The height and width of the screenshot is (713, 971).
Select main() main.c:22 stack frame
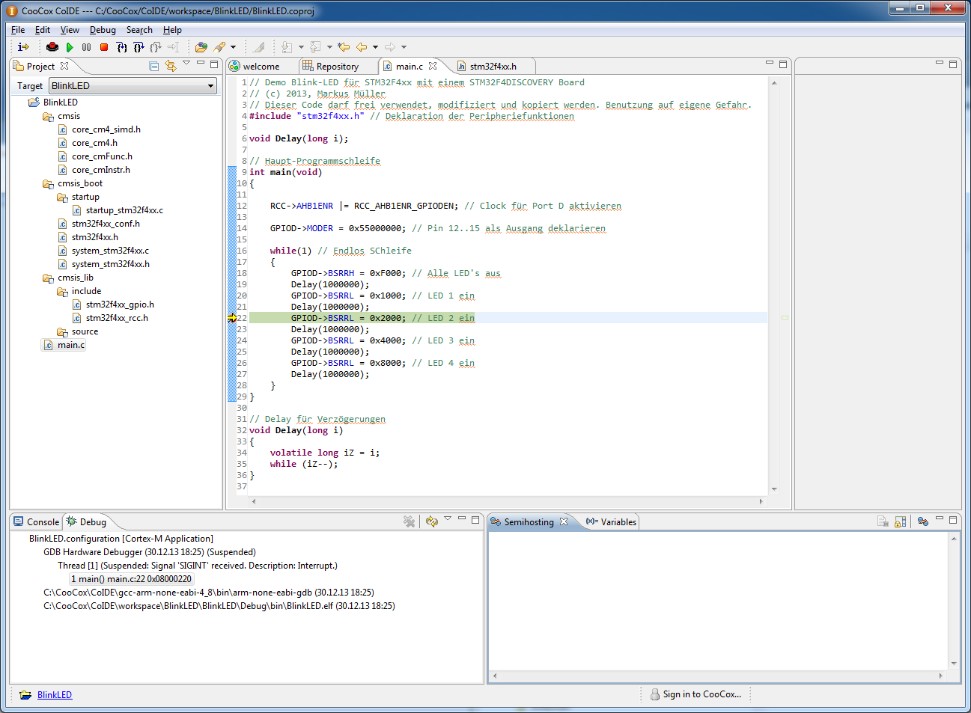click(x=131, y=579)
